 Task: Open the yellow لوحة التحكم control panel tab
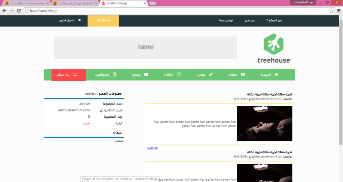tap(103, 21)
